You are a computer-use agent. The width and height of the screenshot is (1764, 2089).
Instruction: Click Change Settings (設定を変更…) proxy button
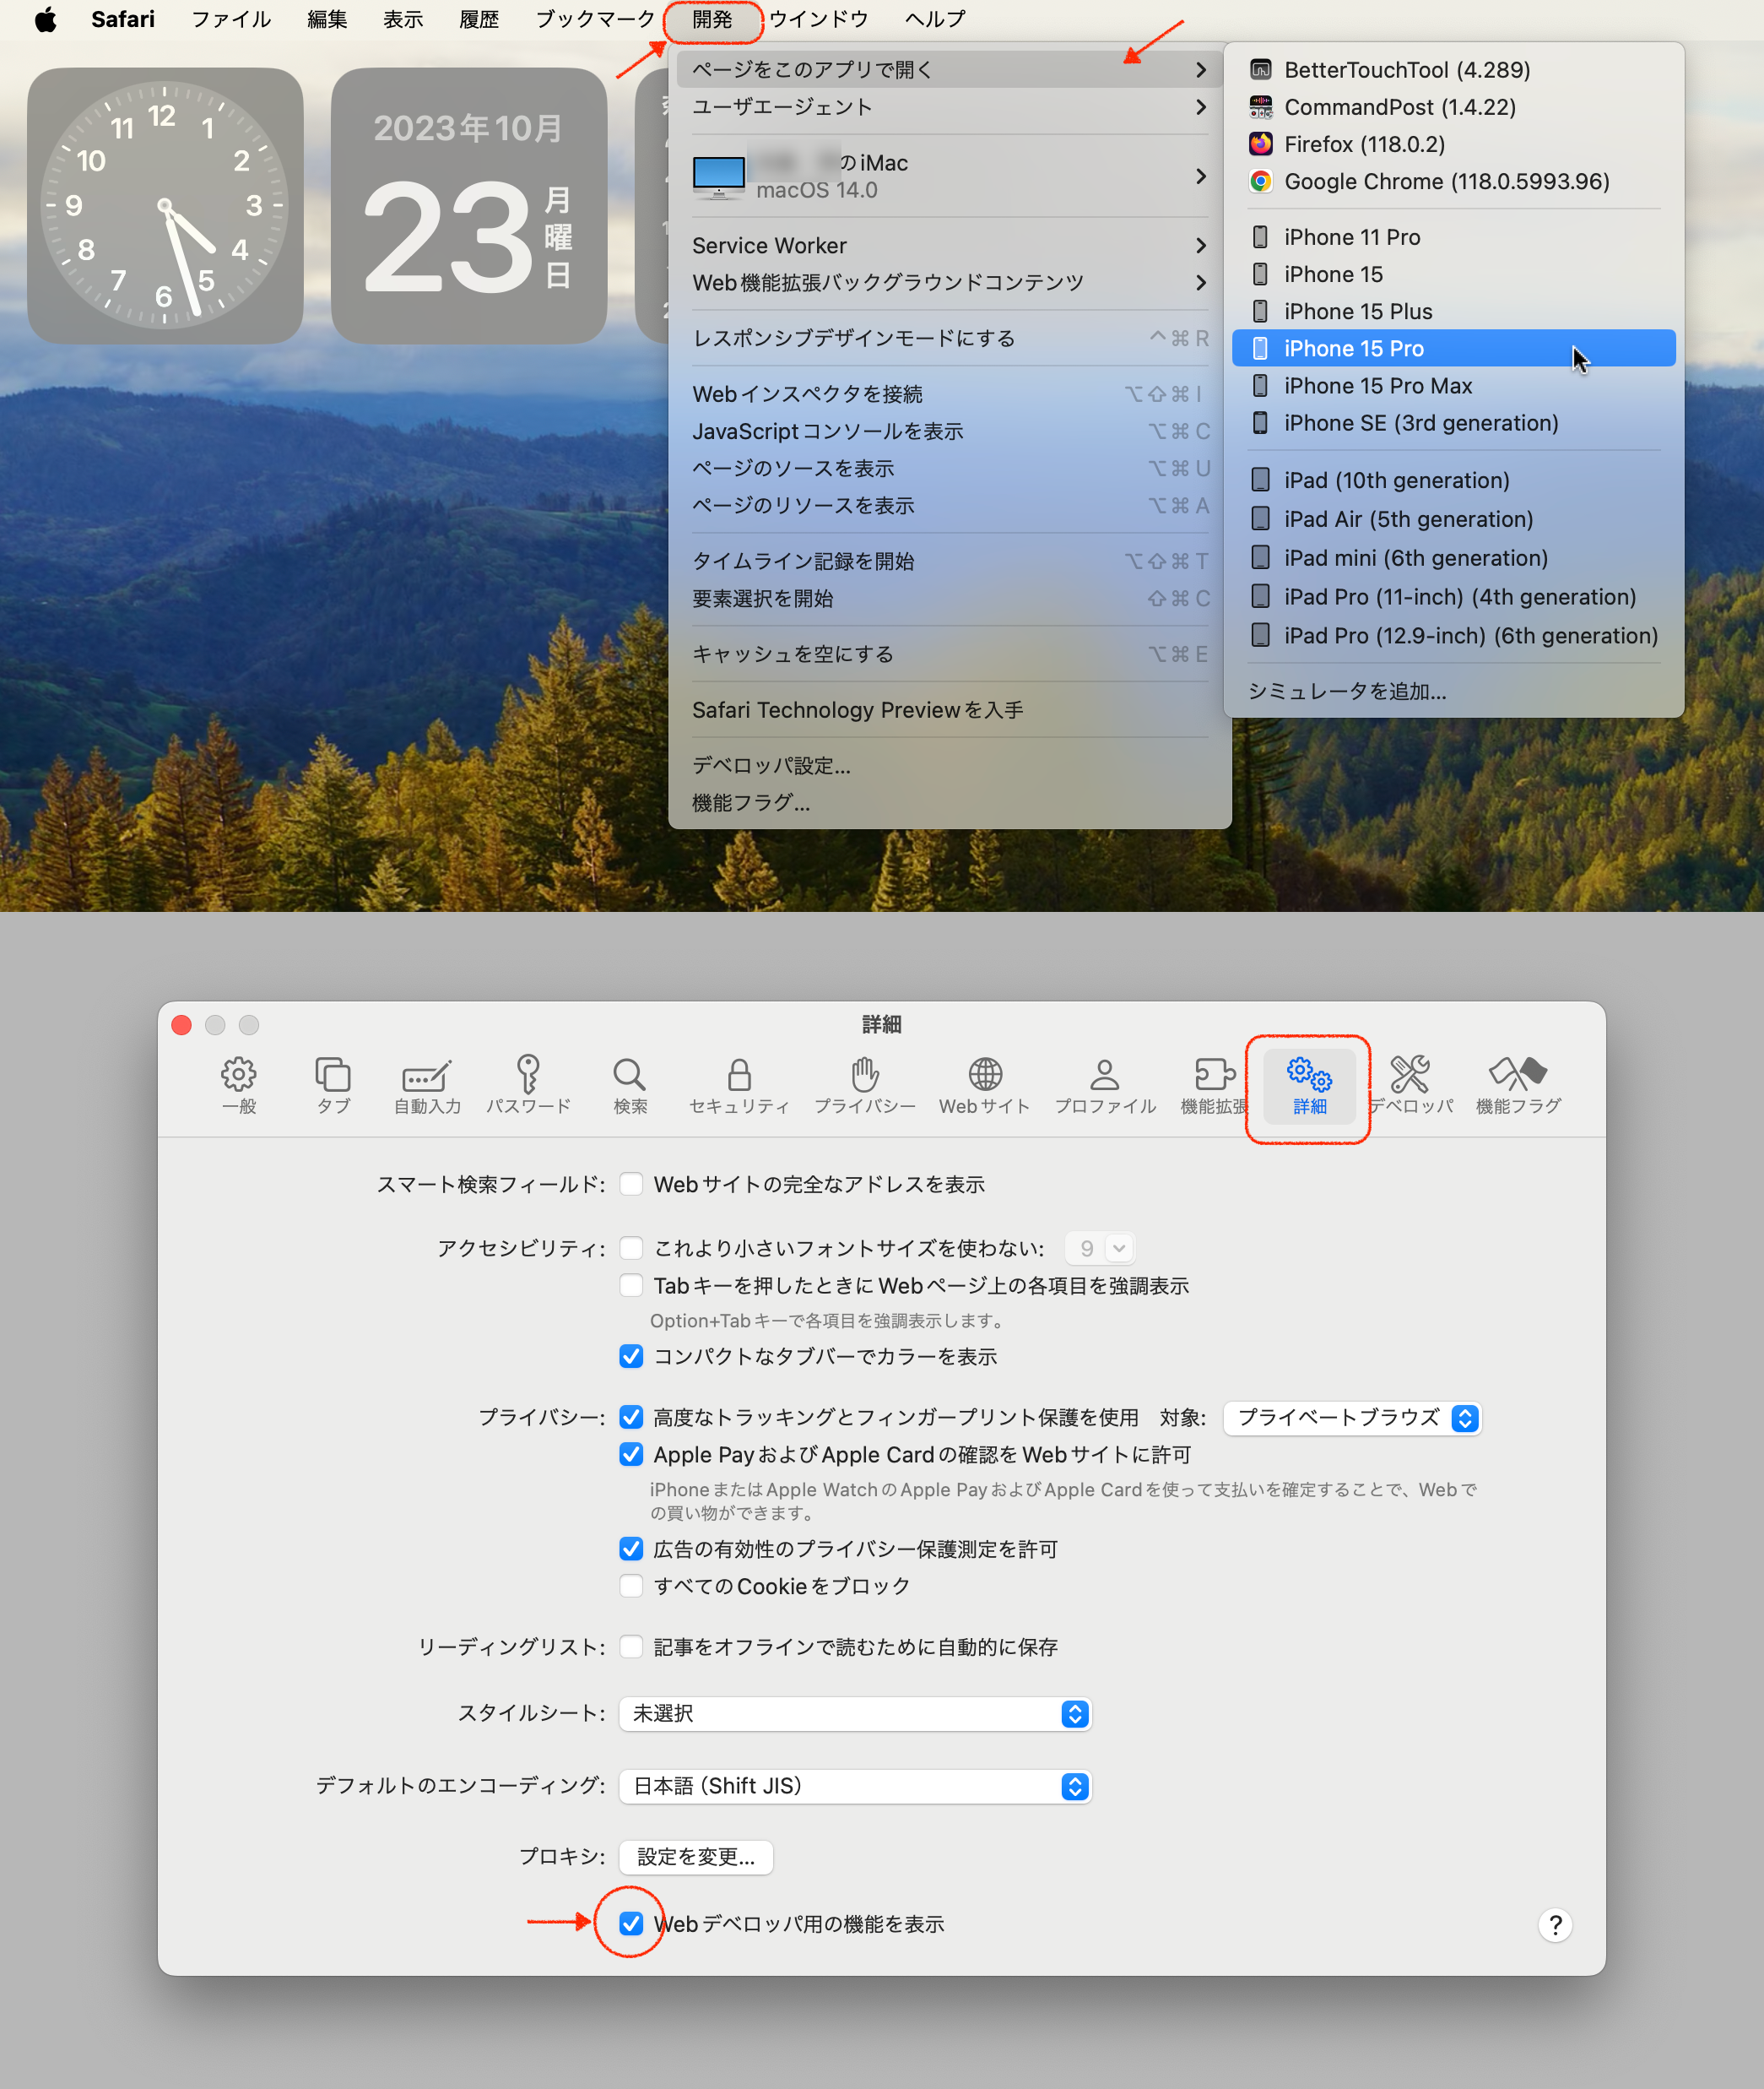click(695, 1857)
